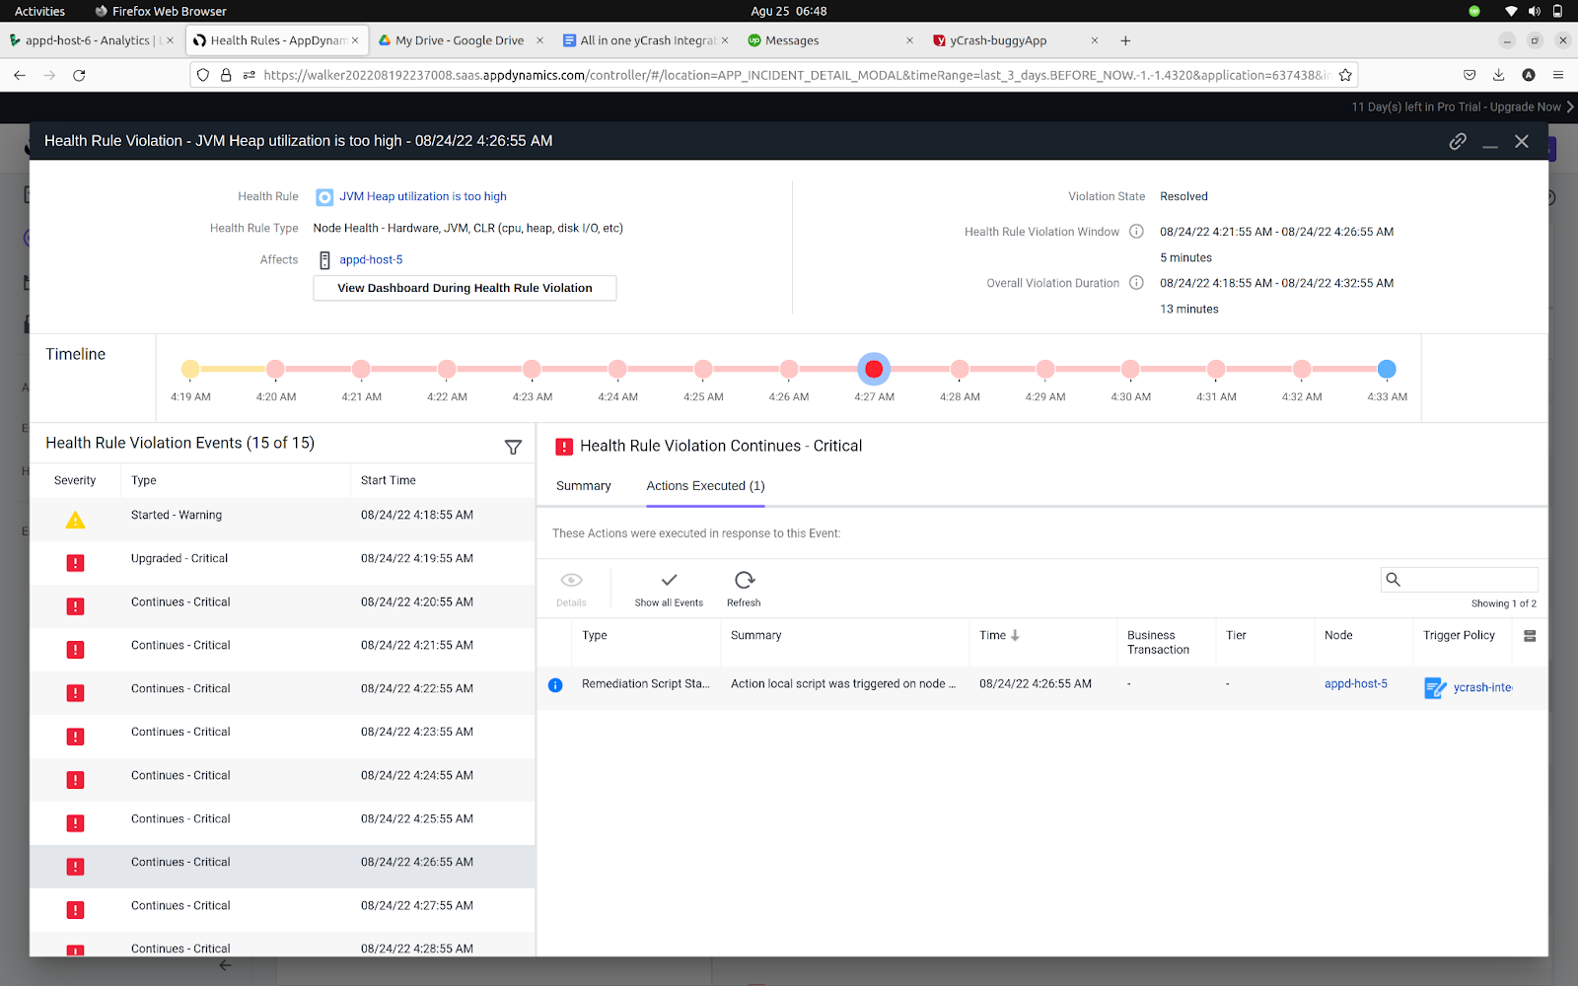This screenshot has height=986, width=1578.
Task: Select event at 08/24/22 4:22:55 AM
Action: coord(282,693)
